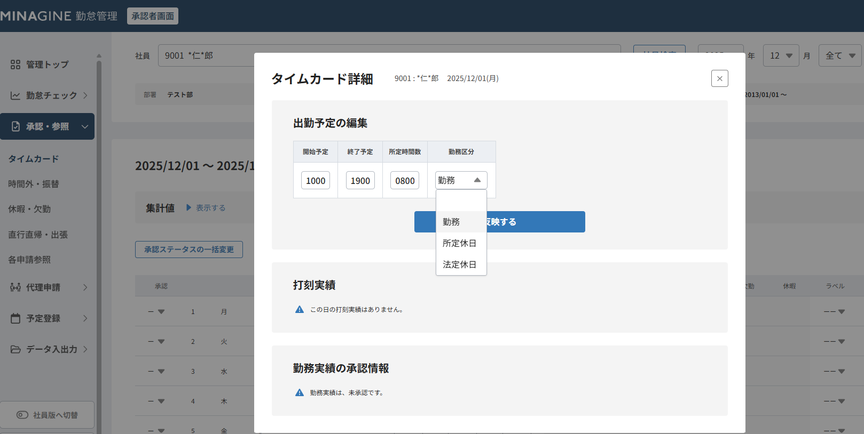Click warning icon beside 打刻実績 message

300,310
